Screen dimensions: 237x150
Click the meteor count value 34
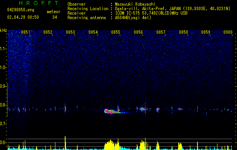(55, 17)
